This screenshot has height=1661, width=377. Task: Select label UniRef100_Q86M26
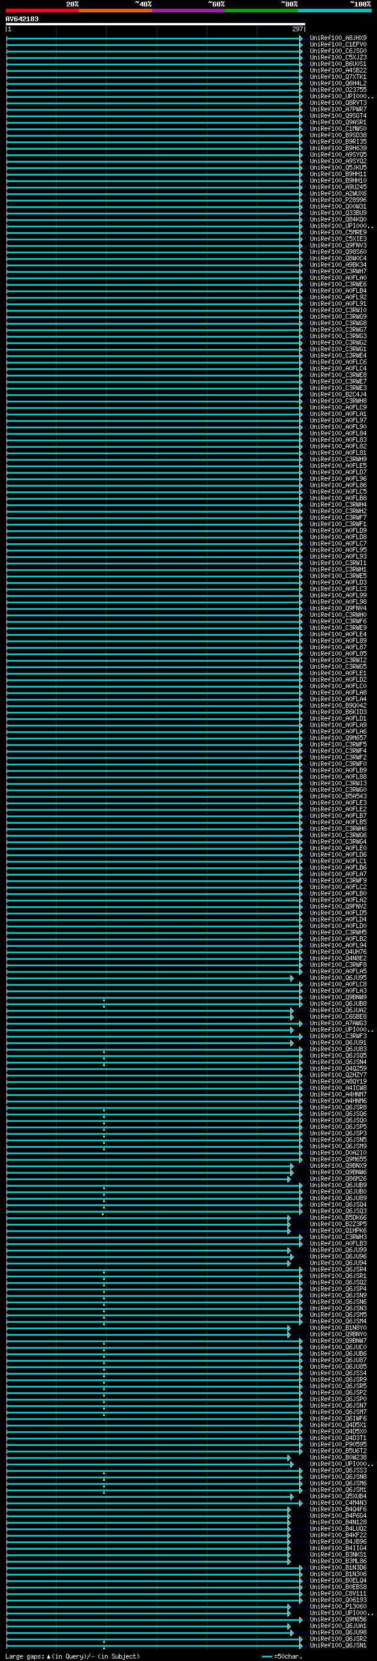tap(338, 1178)
